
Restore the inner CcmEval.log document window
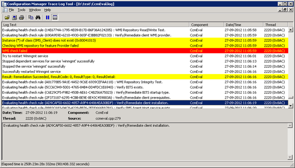click(285, 10)
